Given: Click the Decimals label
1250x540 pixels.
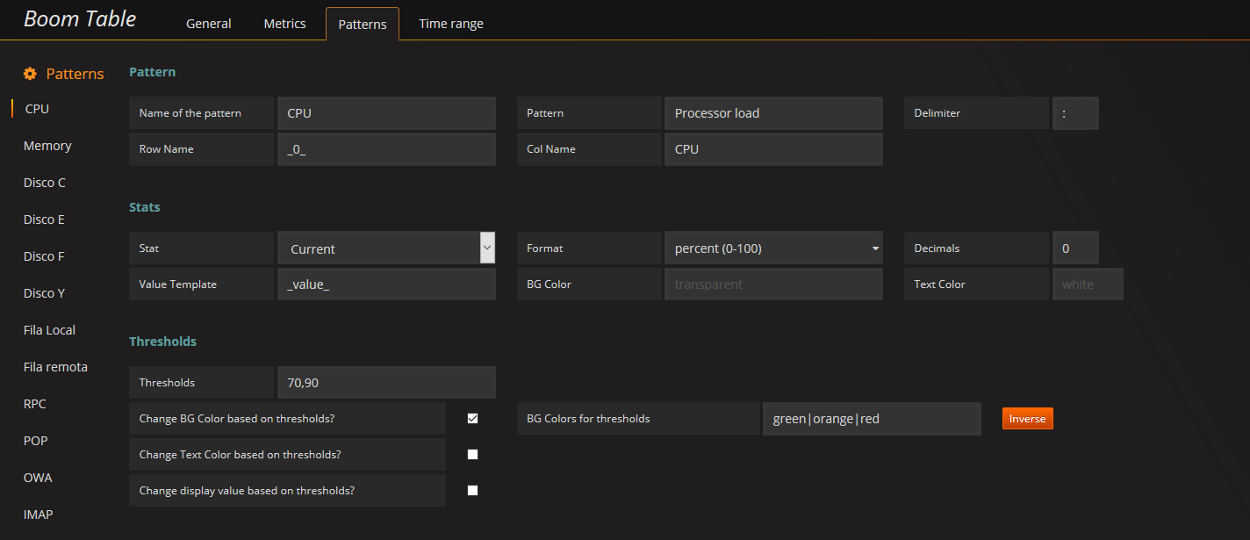Looking at the screenshot, I should tap(937, 248).
